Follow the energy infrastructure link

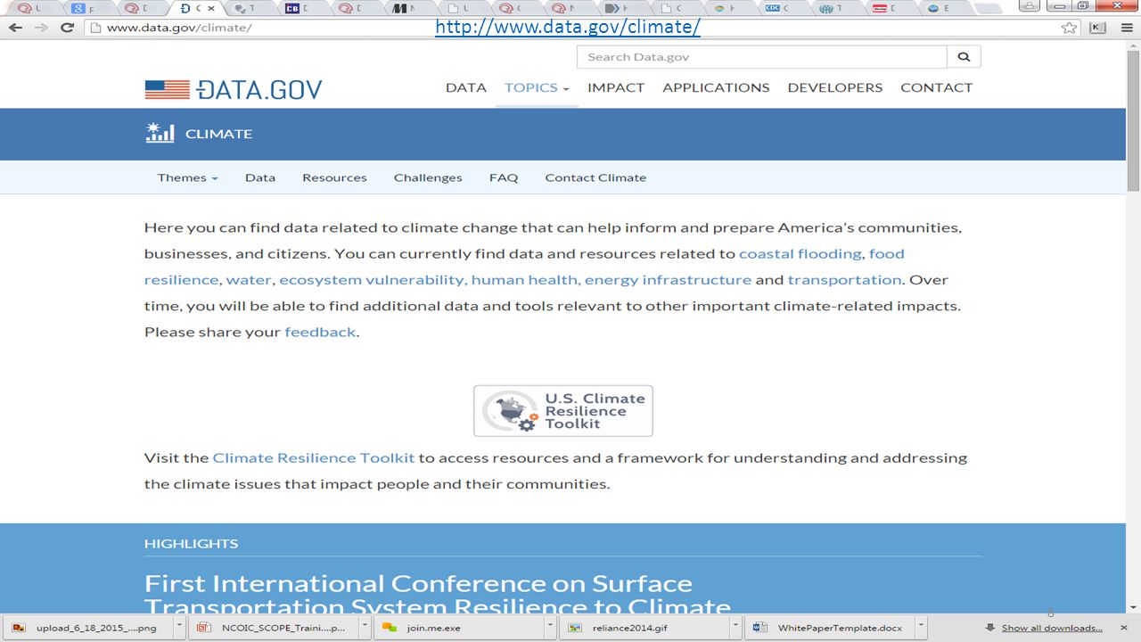pos(669,279)
